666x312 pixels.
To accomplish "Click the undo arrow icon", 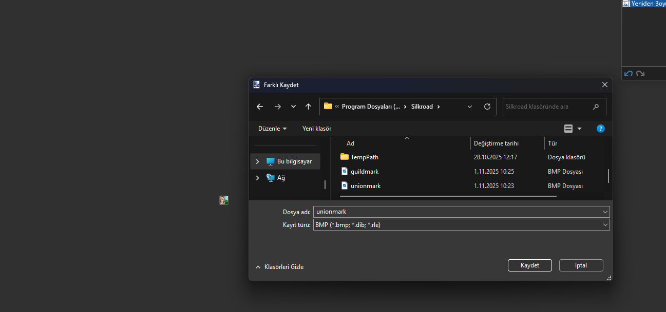I will tap(628, 74).
